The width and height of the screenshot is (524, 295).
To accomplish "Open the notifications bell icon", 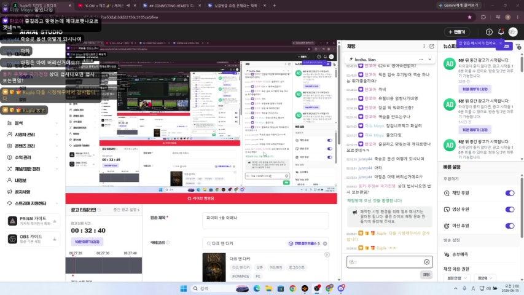I will (x=501, y=32).
